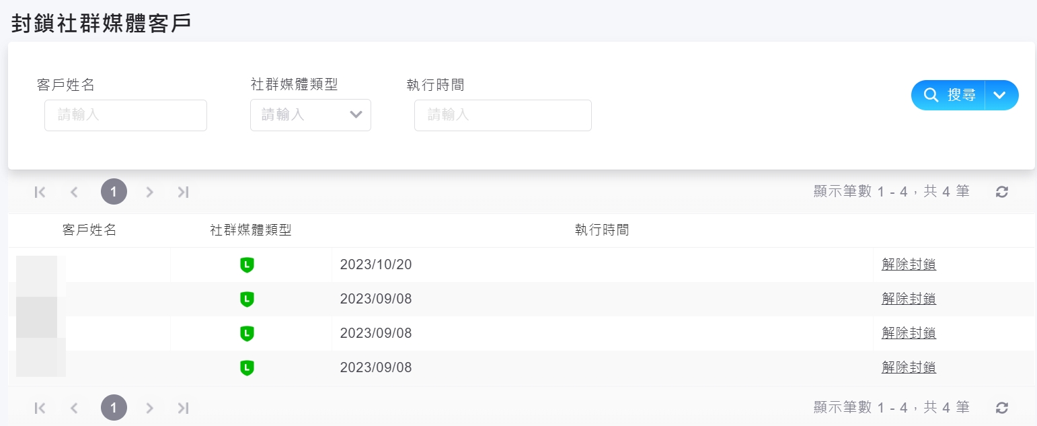Open the 社群媒體類型 dropdown
This screenshot has width=1037, height=426.
[310, 115]
